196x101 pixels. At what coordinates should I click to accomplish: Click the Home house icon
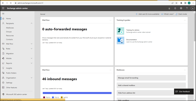click(x=3, y=19)
